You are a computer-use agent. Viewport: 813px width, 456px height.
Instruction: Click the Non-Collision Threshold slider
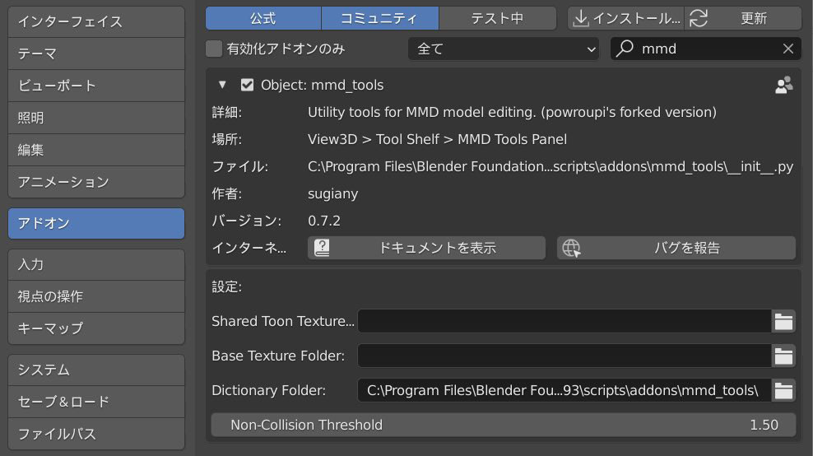(x=504, y=425)
